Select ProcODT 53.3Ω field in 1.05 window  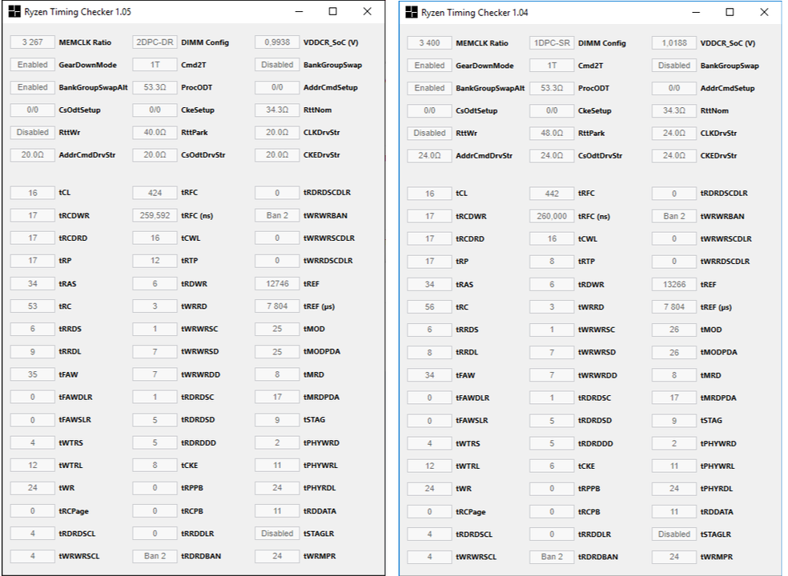[x=155, y=87]
